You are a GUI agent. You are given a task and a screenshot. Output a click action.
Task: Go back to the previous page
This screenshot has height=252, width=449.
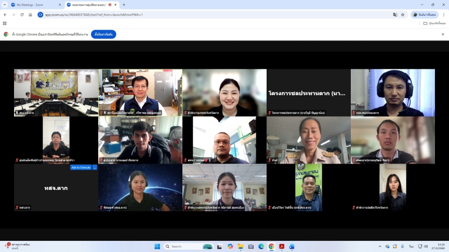tap(5, 15)
